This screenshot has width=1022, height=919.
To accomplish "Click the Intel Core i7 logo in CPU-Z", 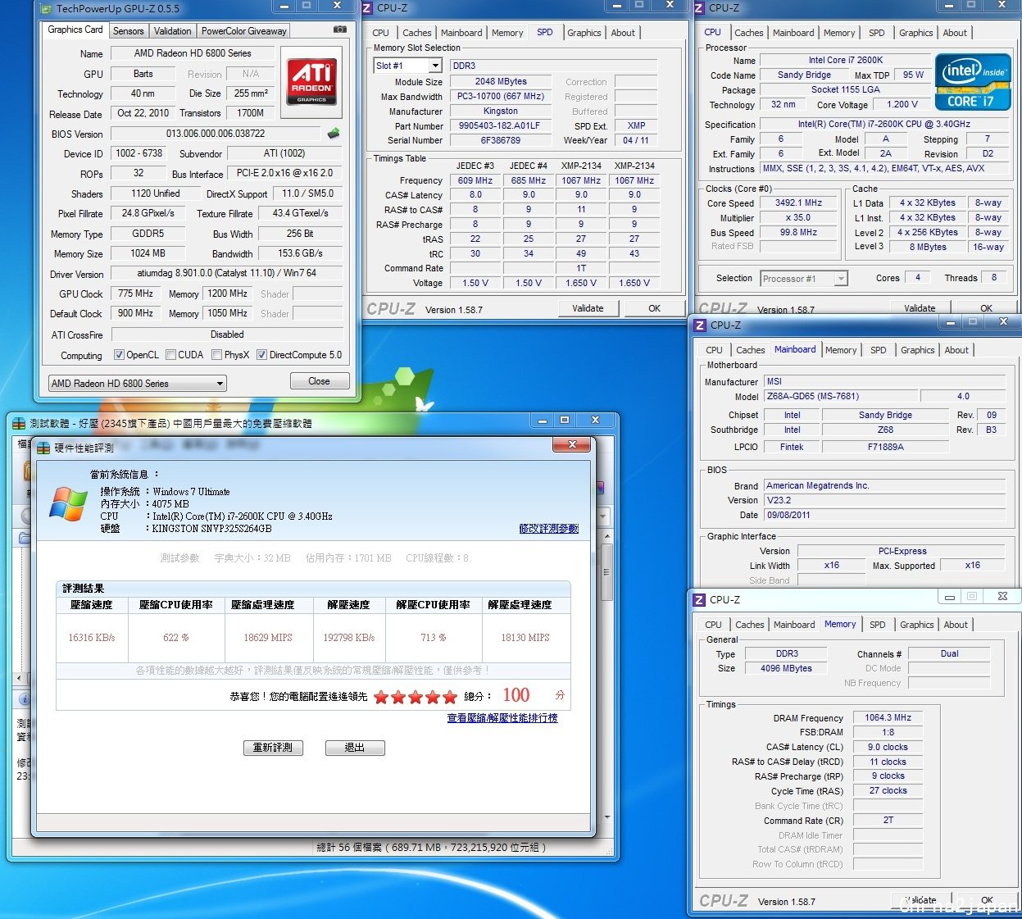I will click(x=972, y=82).
